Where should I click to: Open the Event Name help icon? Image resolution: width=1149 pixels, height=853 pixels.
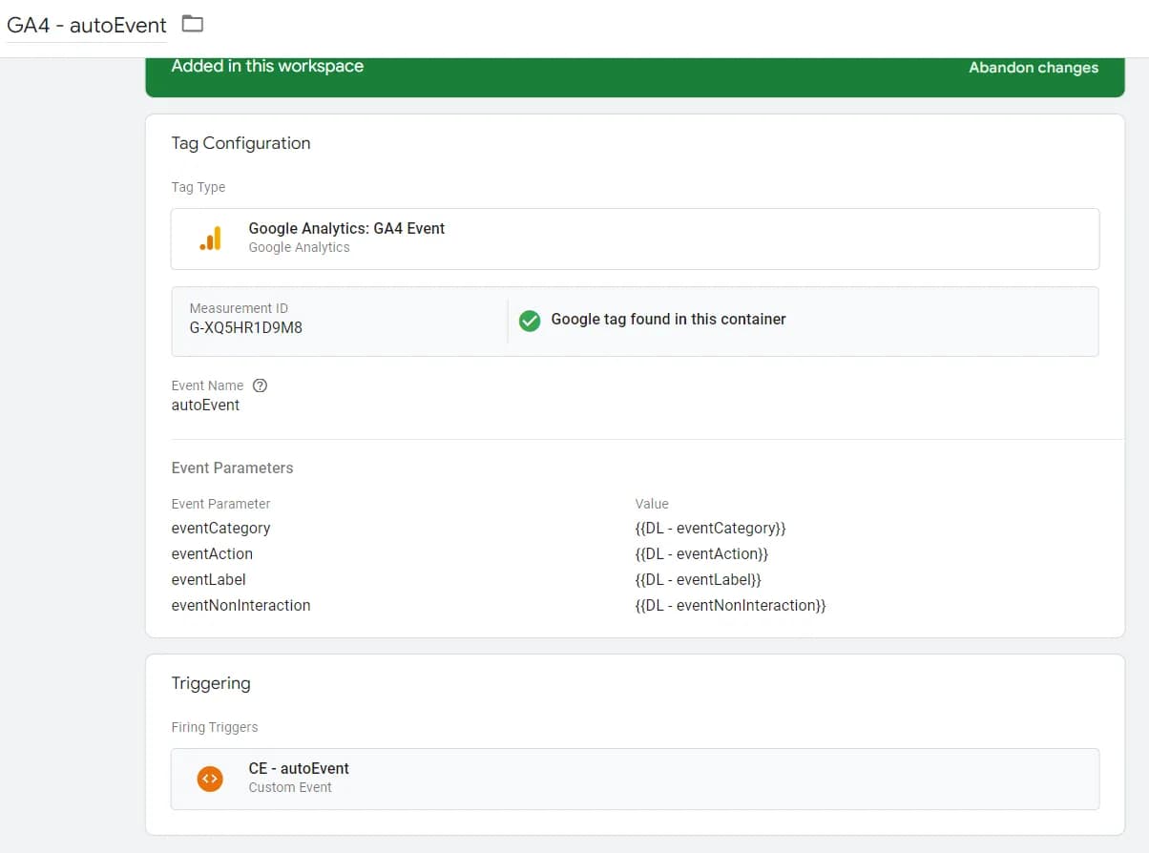click(x=260, y=385)
